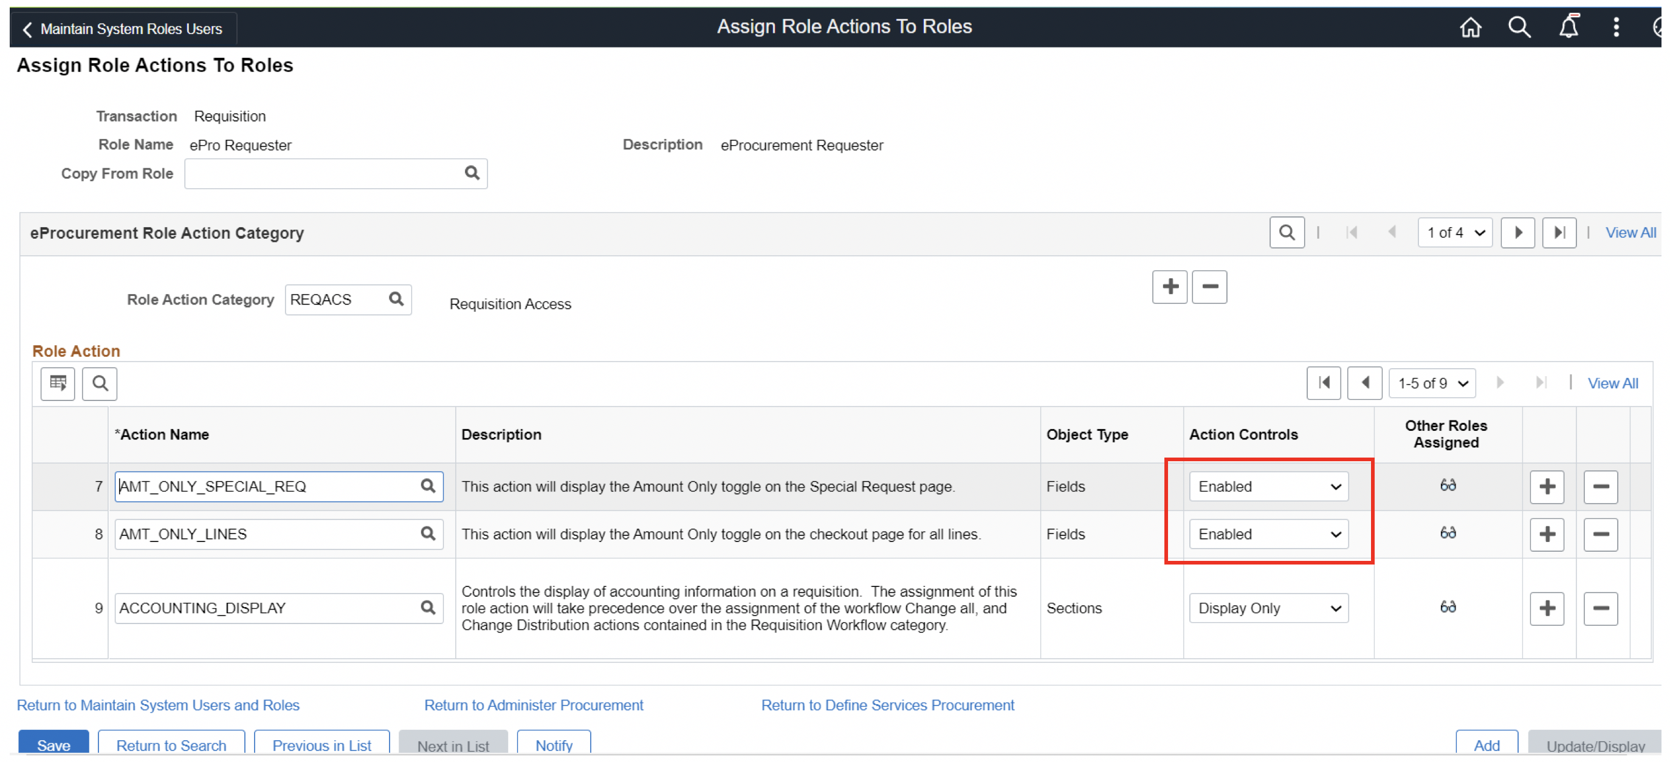1670x762 pixels.
Task: View other roles for AMT_ONLY_LINES glasses icon
Action: tap(1447, 534)
